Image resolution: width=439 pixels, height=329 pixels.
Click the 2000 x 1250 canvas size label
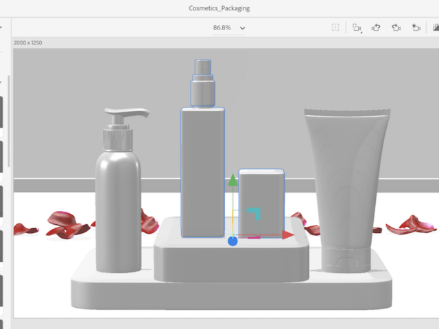pos(28,42)
